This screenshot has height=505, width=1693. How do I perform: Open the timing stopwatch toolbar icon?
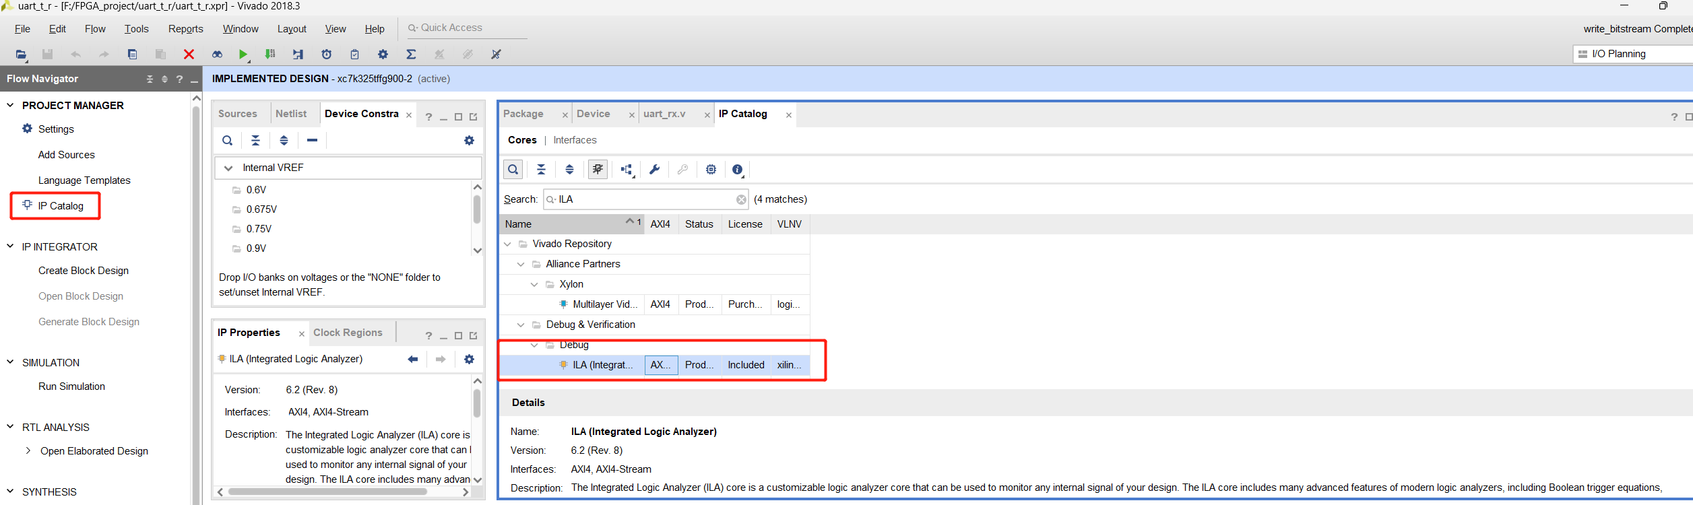327,55
